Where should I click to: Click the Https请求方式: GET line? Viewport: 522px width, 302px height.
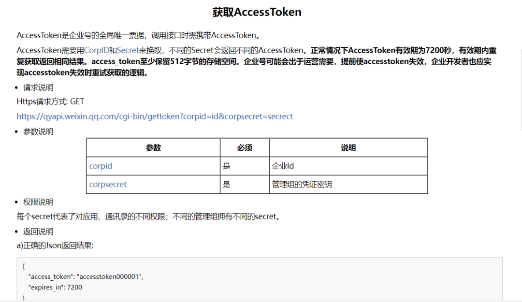tap(50, 101)
